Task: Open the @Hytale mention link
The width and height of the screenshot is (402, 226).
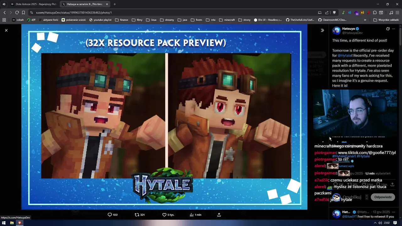Action: (x=345, y=56)
